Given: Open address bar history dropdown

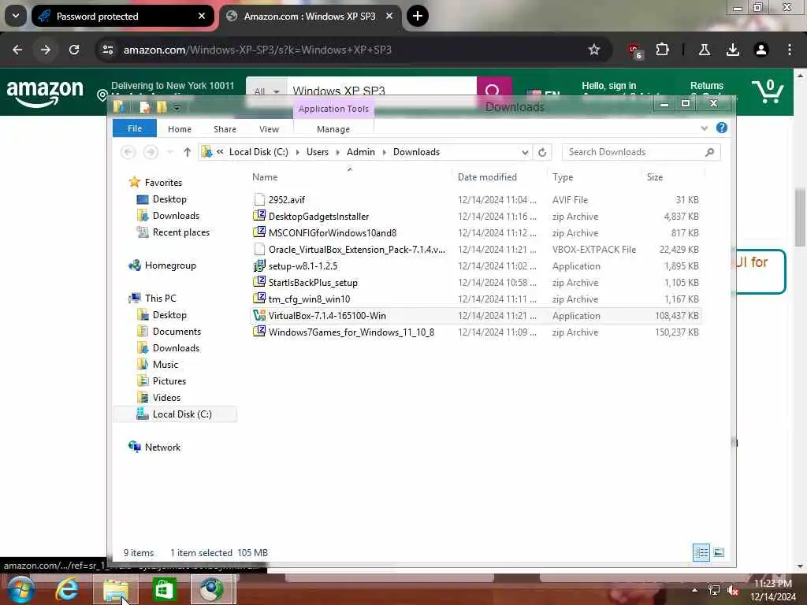Looking at the screenshot, I should coord(524,152).
